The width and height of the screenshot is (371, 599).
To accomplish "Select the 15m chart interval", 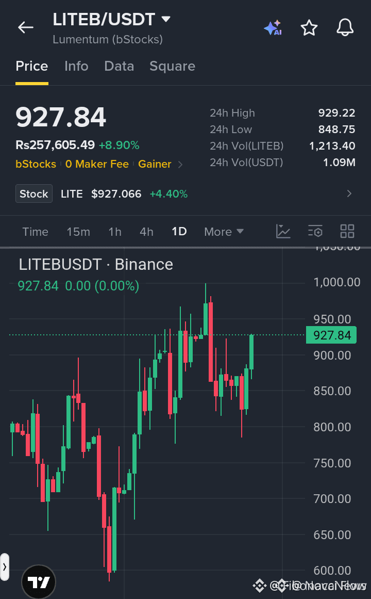I will [x=78, y=232].
